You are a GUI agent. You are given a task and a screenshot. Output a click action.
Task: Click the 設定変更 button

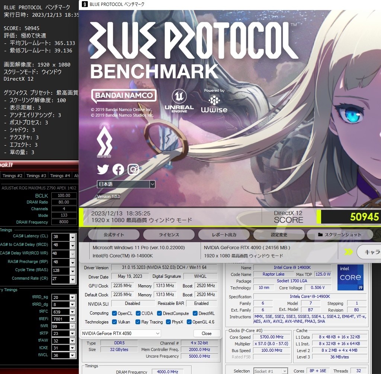click(x=279, y=234)
